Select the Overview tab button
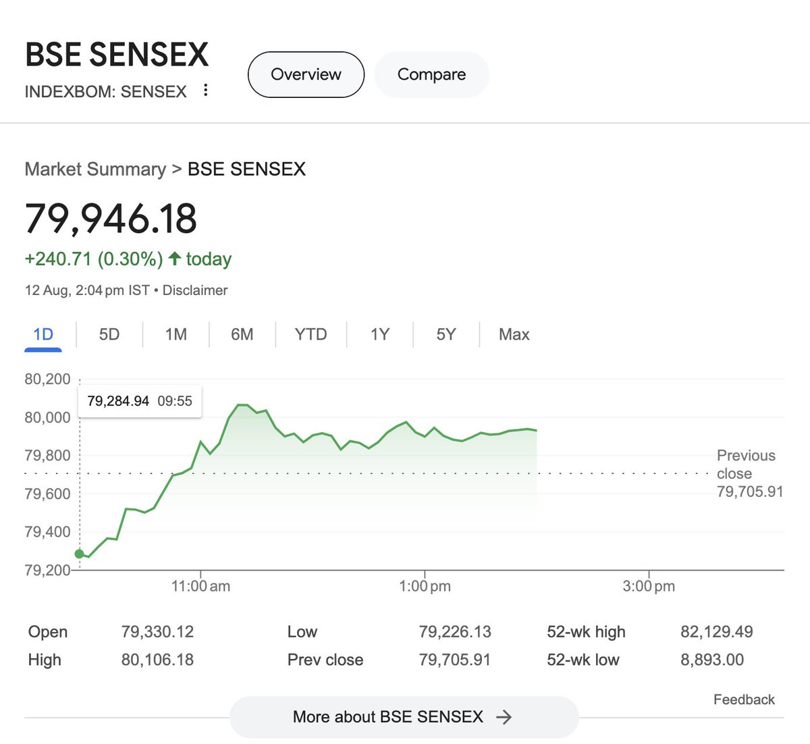 click(306, 74)
